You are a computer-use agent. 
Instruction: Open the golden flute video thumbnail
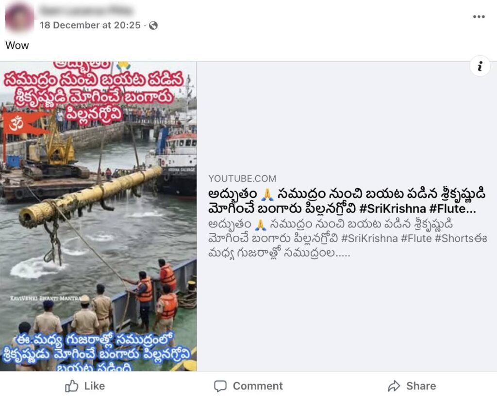point(98,216)
